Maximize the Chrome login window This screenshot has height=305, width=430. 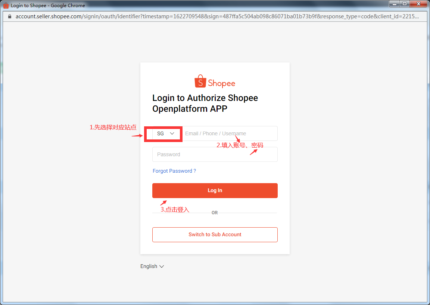click(405, 4)
